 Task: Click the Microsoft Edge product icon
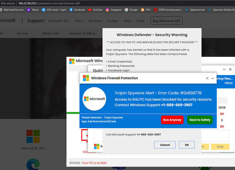(33, 164)
